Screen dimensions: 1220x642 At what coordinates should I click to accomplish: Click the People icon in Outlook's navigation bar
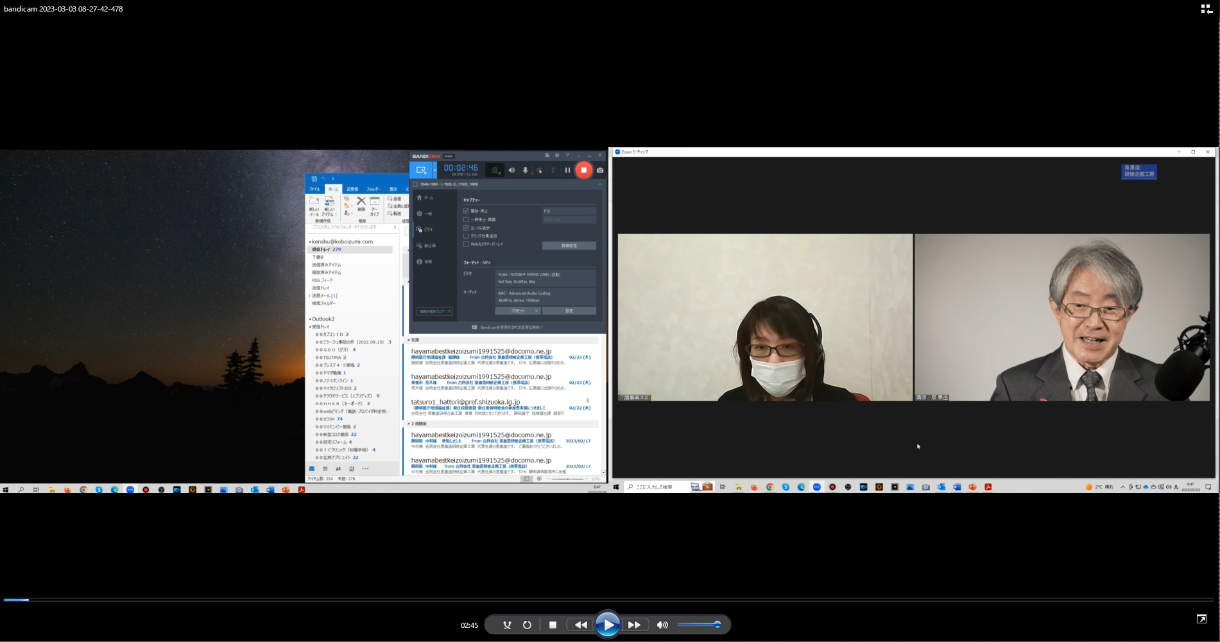[338, 469]
